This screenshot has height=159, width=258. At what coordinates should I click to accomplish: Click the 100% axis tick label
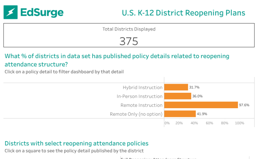(x=239, y=123)
